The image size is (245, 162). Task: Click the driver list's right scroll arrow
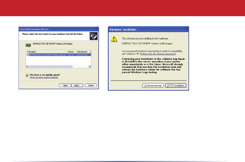coord(90,67)
